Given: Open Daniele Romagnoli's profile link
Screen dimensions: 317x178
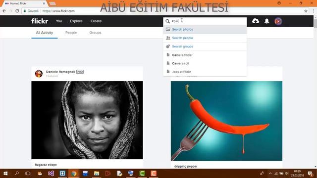Looking at the screenshot, I should [60, 72].
